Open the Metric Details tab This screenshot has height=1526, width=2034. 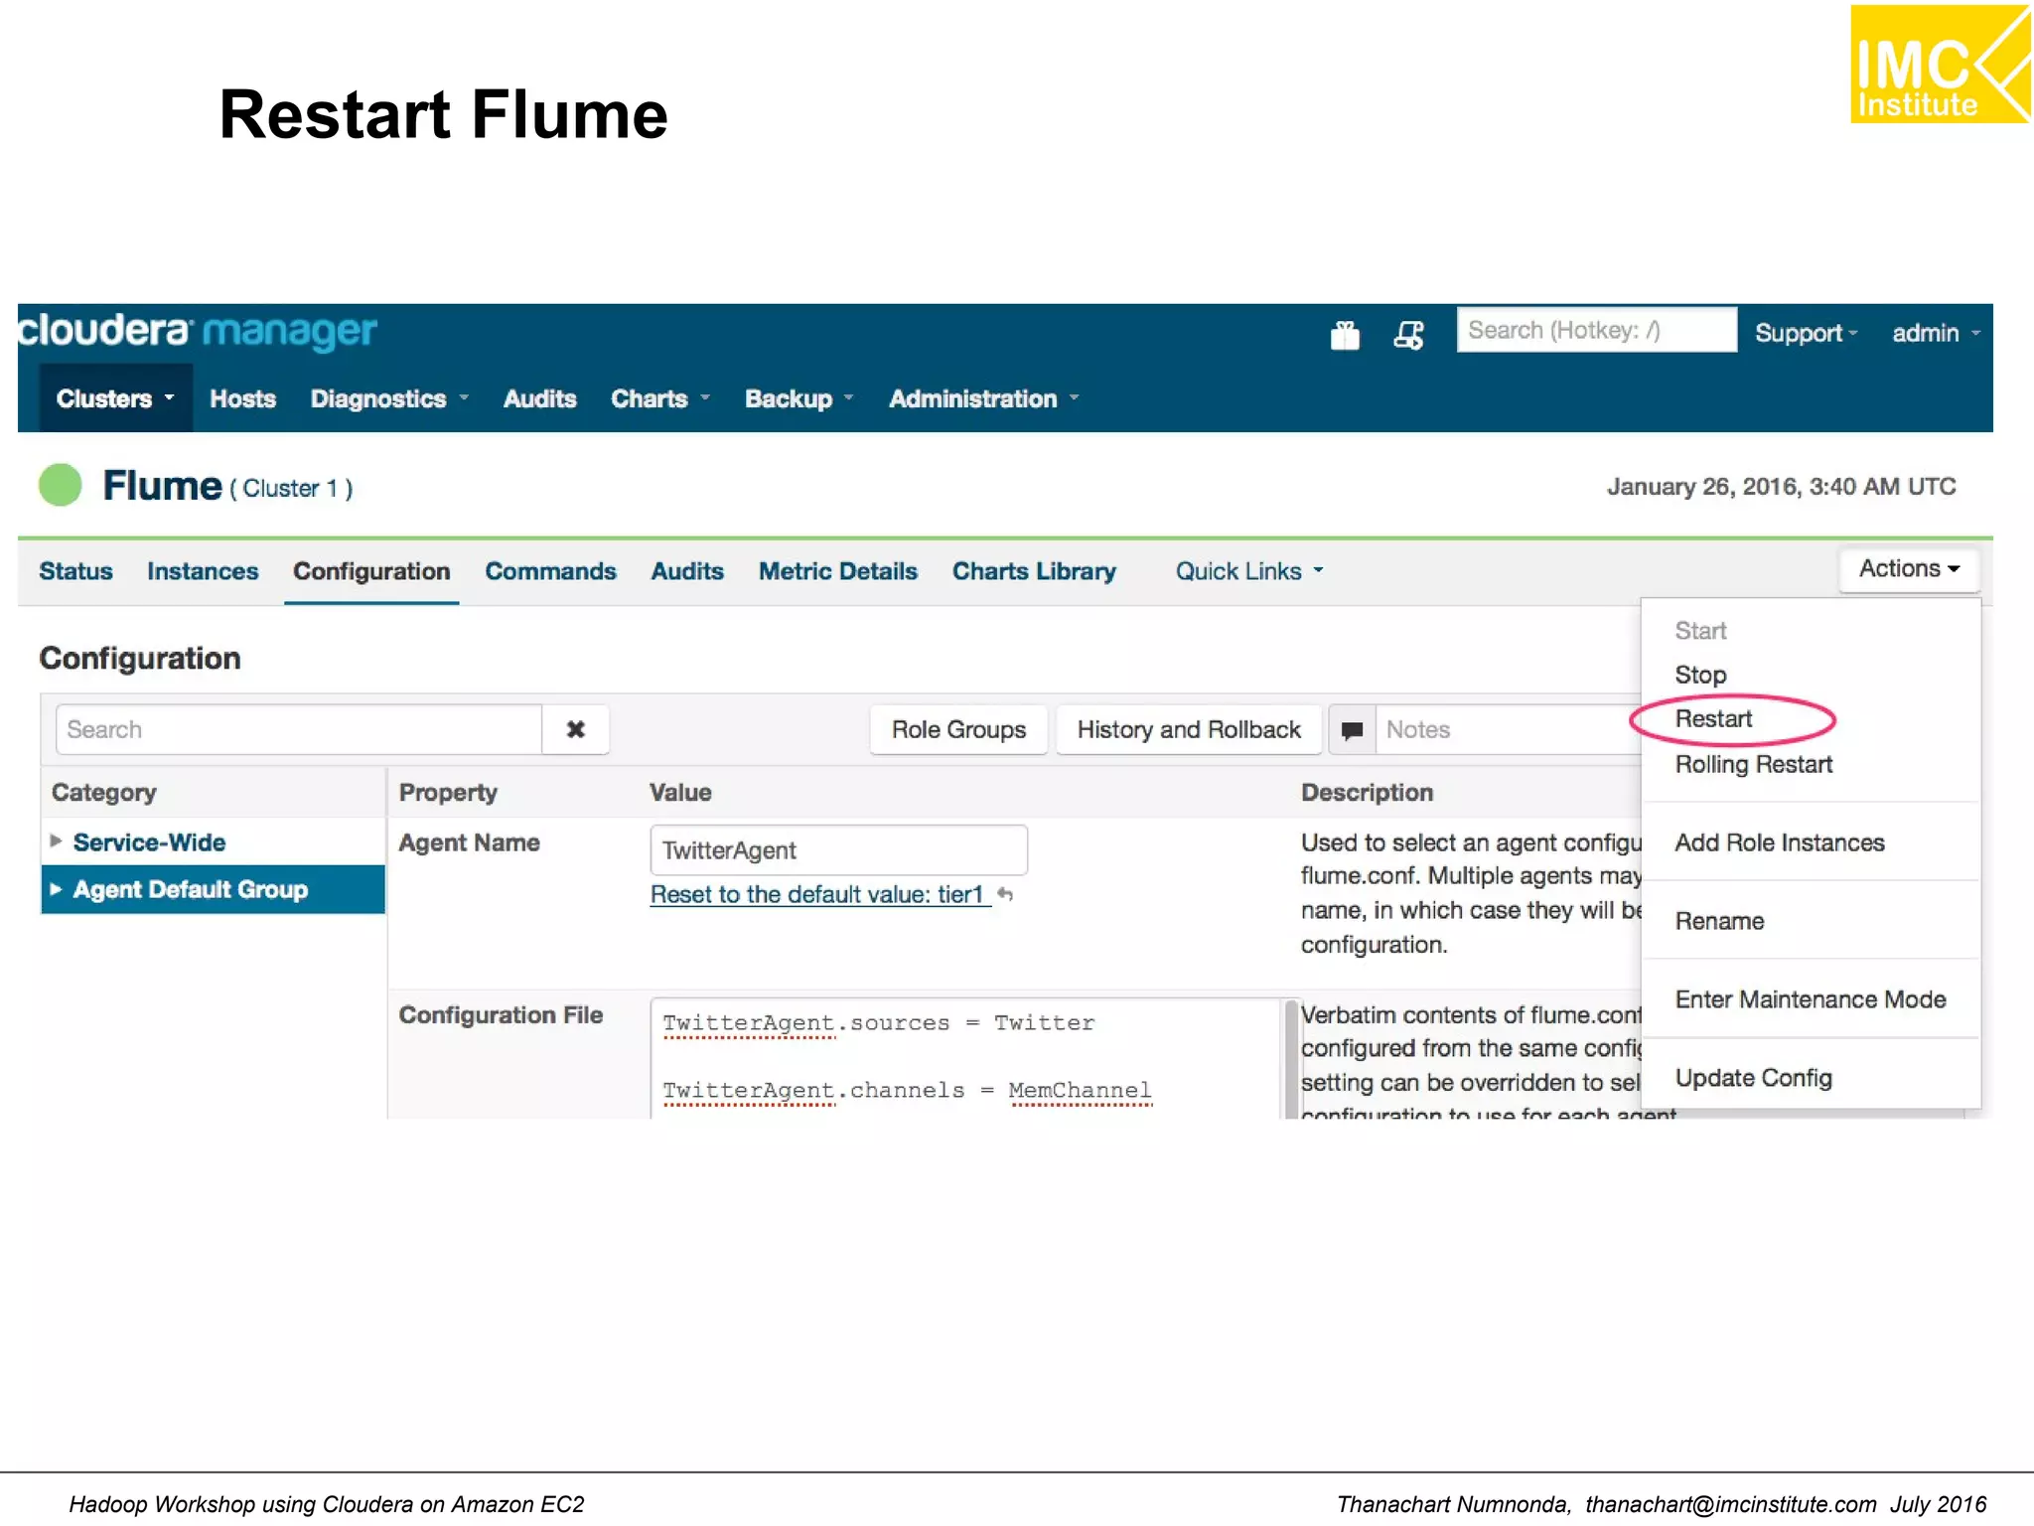[838, 571]
